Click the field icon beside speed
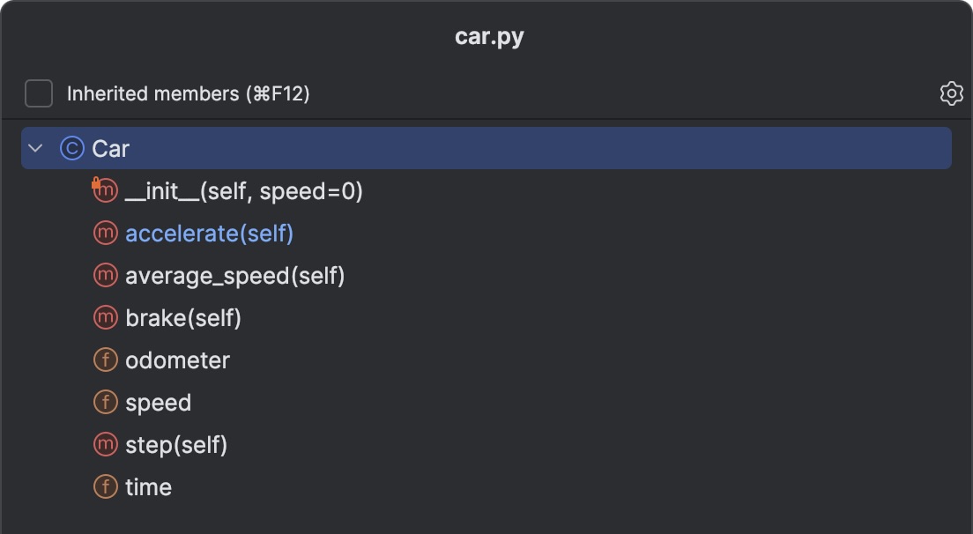Viewport: 973px width, 534px height. pyautogui.click(x=105, y=402)
